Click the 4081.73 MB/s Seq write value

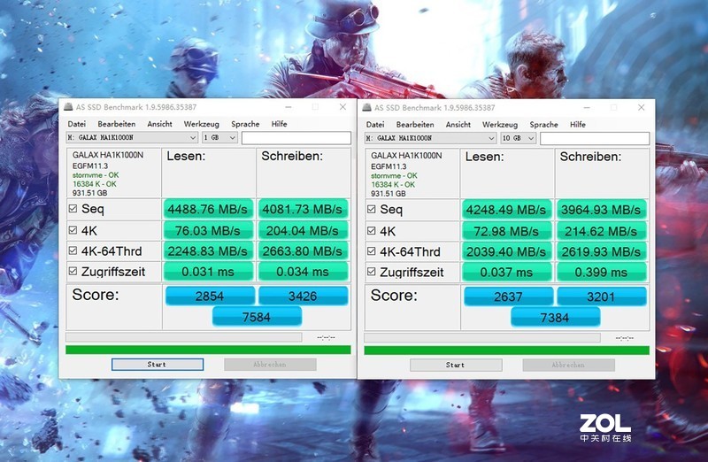pos(303,209)
